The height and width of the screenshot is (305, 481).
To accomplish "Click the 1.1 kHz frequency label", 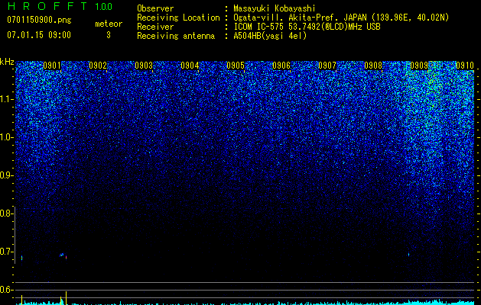I will pos(6,99).
